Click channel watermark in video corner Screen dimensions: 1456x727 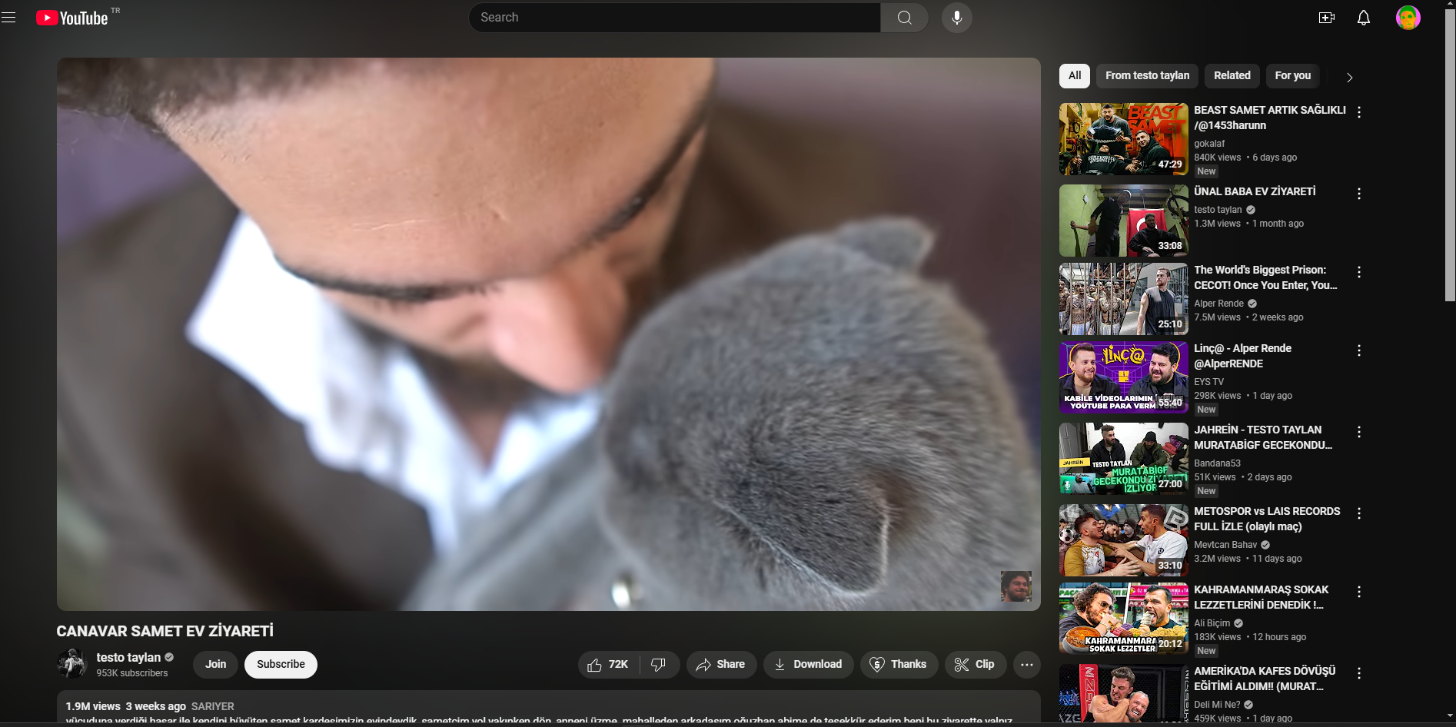[1016, 586]
